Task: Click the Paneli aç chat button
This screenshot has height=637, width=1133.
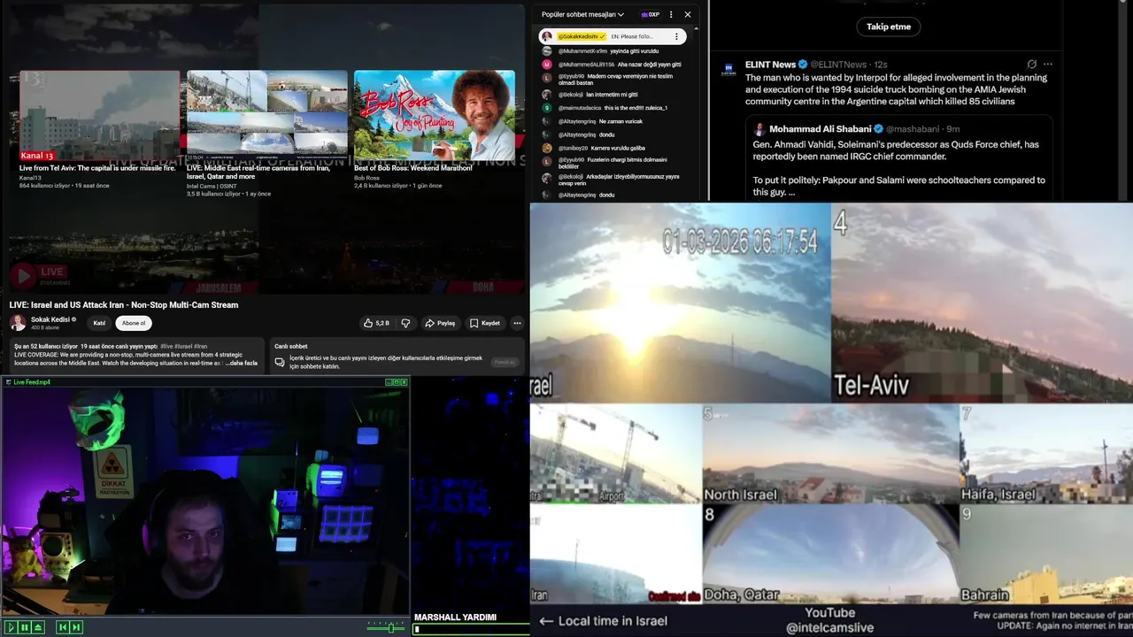Action: click(x=505, y=362)
